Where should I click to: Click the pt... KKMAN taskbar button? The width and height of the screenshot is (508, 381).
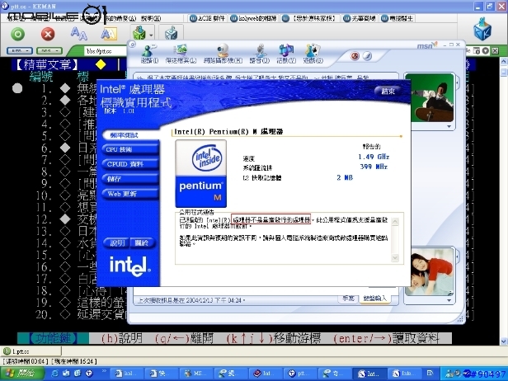tap(299, 374)
